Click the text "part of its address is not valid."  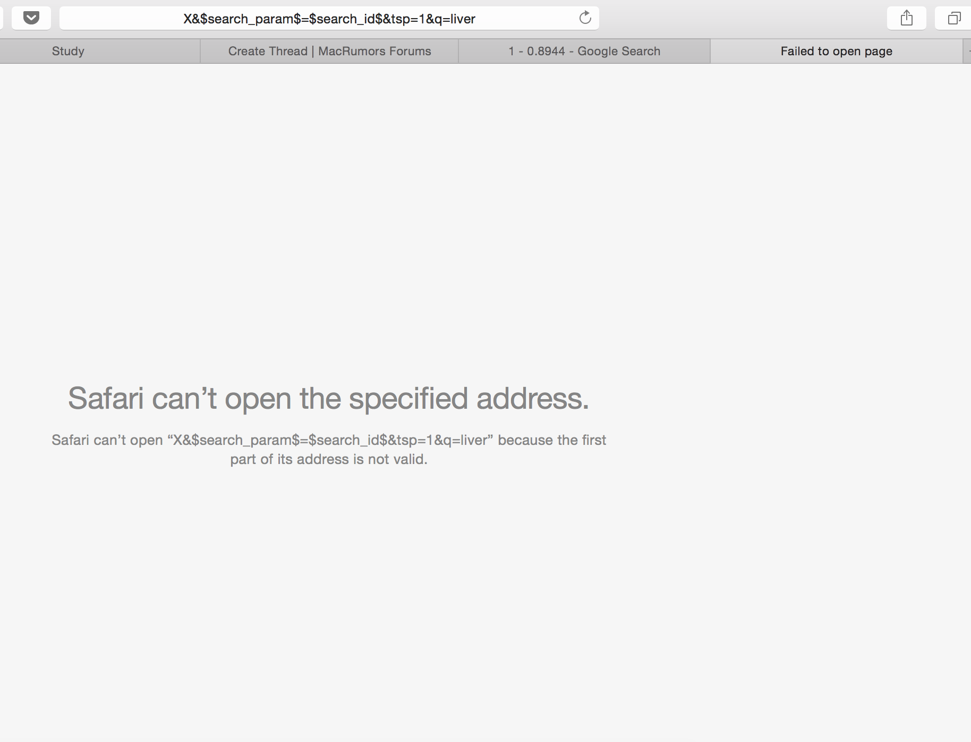pos(329,459)
